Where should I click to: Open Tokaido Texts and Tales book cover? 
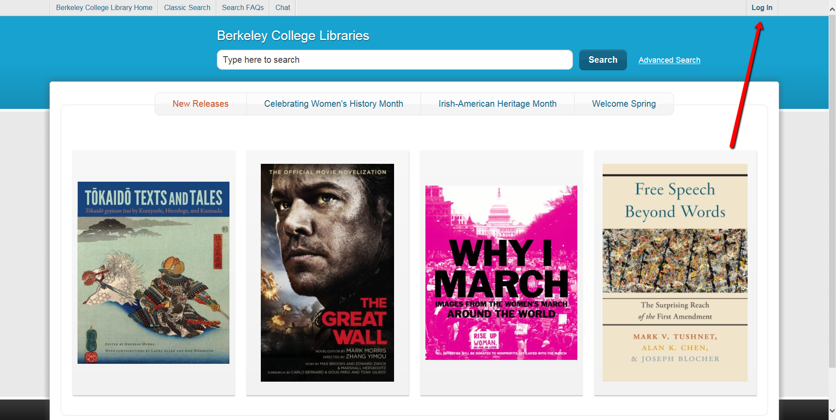pyautogui.click(x=153, y=273)
